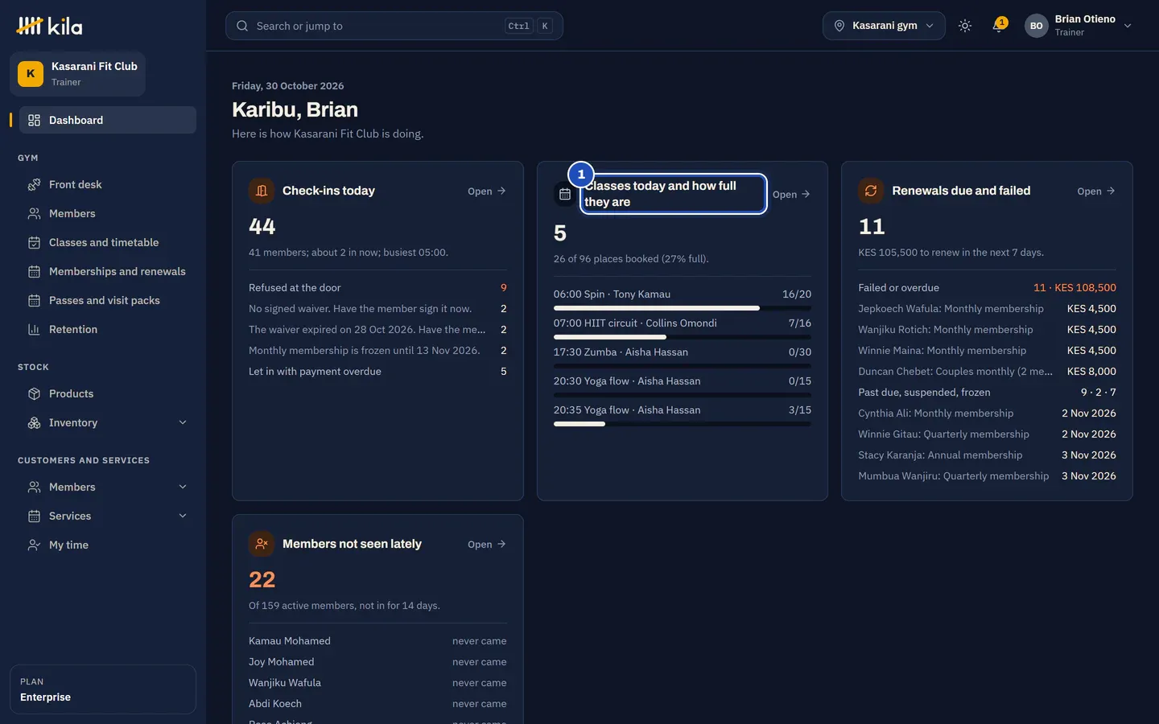
Task: Open the Check-ins today card link
Action: pyautogui.click(x=487, y=191)
